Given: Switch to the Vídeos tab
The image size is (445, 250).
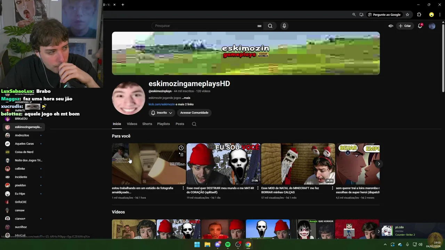Looking at the screenshot, I should pyautogui.click(x=132, y=124).
